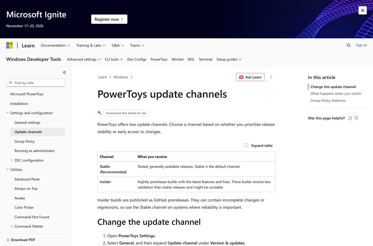The width and height of the screenshot is (373, 246).
Task: Click Register now button
Action: (109, 19)
